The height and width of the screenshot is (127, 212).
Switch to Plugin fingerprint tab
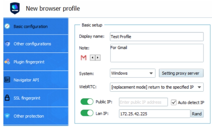tap(36, 62)
